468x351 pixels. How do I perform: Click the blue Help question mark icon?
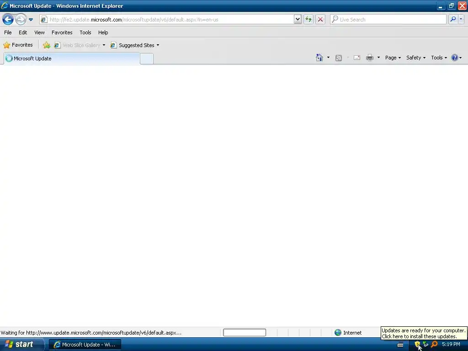pyautogui.click(x=455, y=58)
